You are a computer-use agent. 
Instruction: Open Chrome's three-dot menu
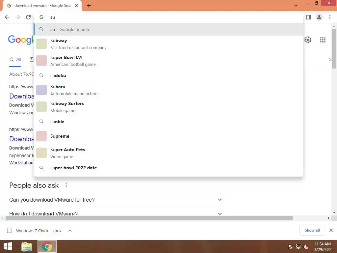point(330,17)
